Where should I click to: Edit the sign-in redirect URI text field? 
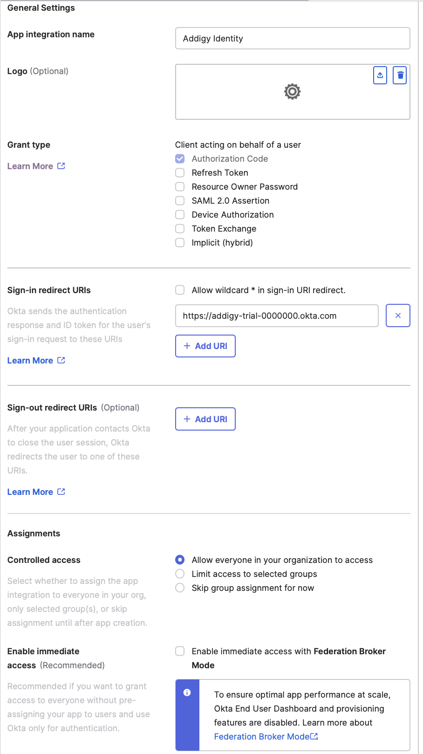(x=277, y=315)
